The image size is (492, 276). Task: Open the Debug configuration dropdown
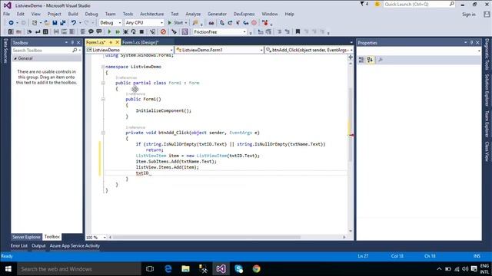pos(110,22)
